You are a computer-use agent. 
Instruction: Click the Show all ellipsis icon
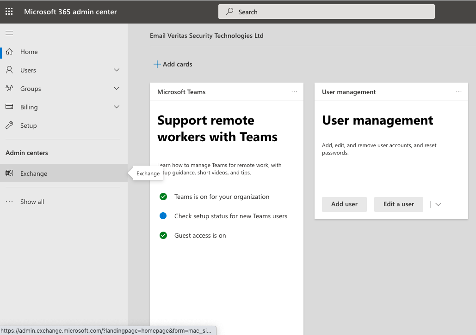coord(9,201)
